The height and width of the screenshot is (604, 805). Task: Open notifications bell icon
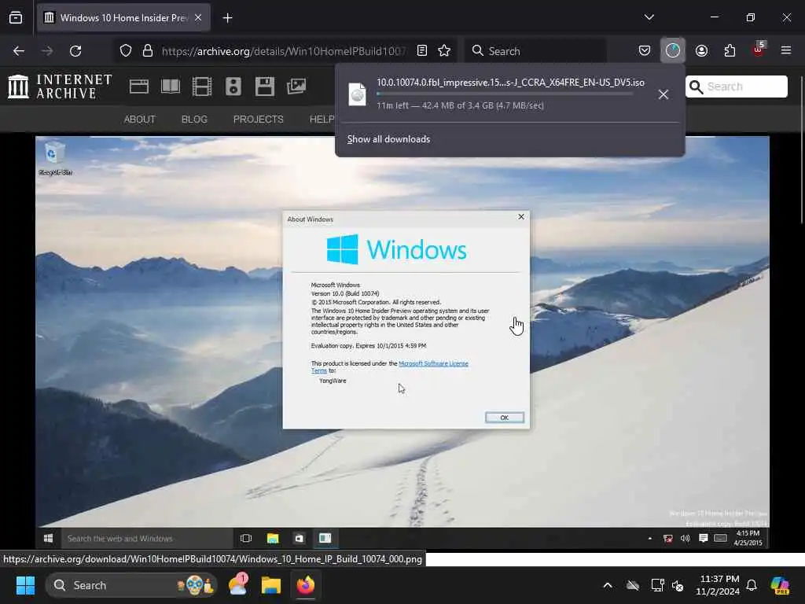752,585
